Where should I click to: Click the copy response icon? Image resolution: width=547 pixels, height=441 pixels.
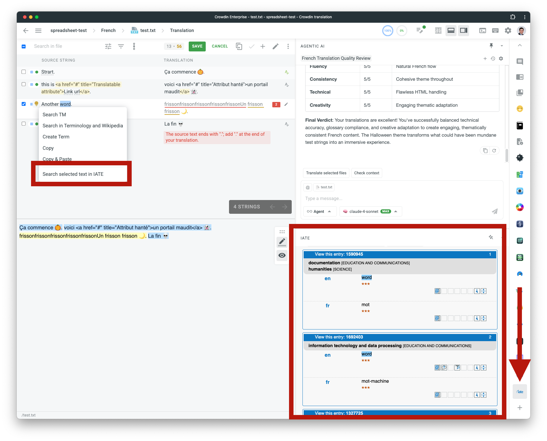coord(485,151)
